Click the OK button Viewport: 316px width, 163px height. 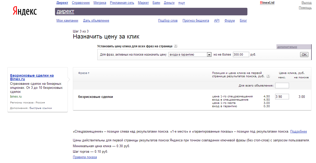tap(304, 55)
